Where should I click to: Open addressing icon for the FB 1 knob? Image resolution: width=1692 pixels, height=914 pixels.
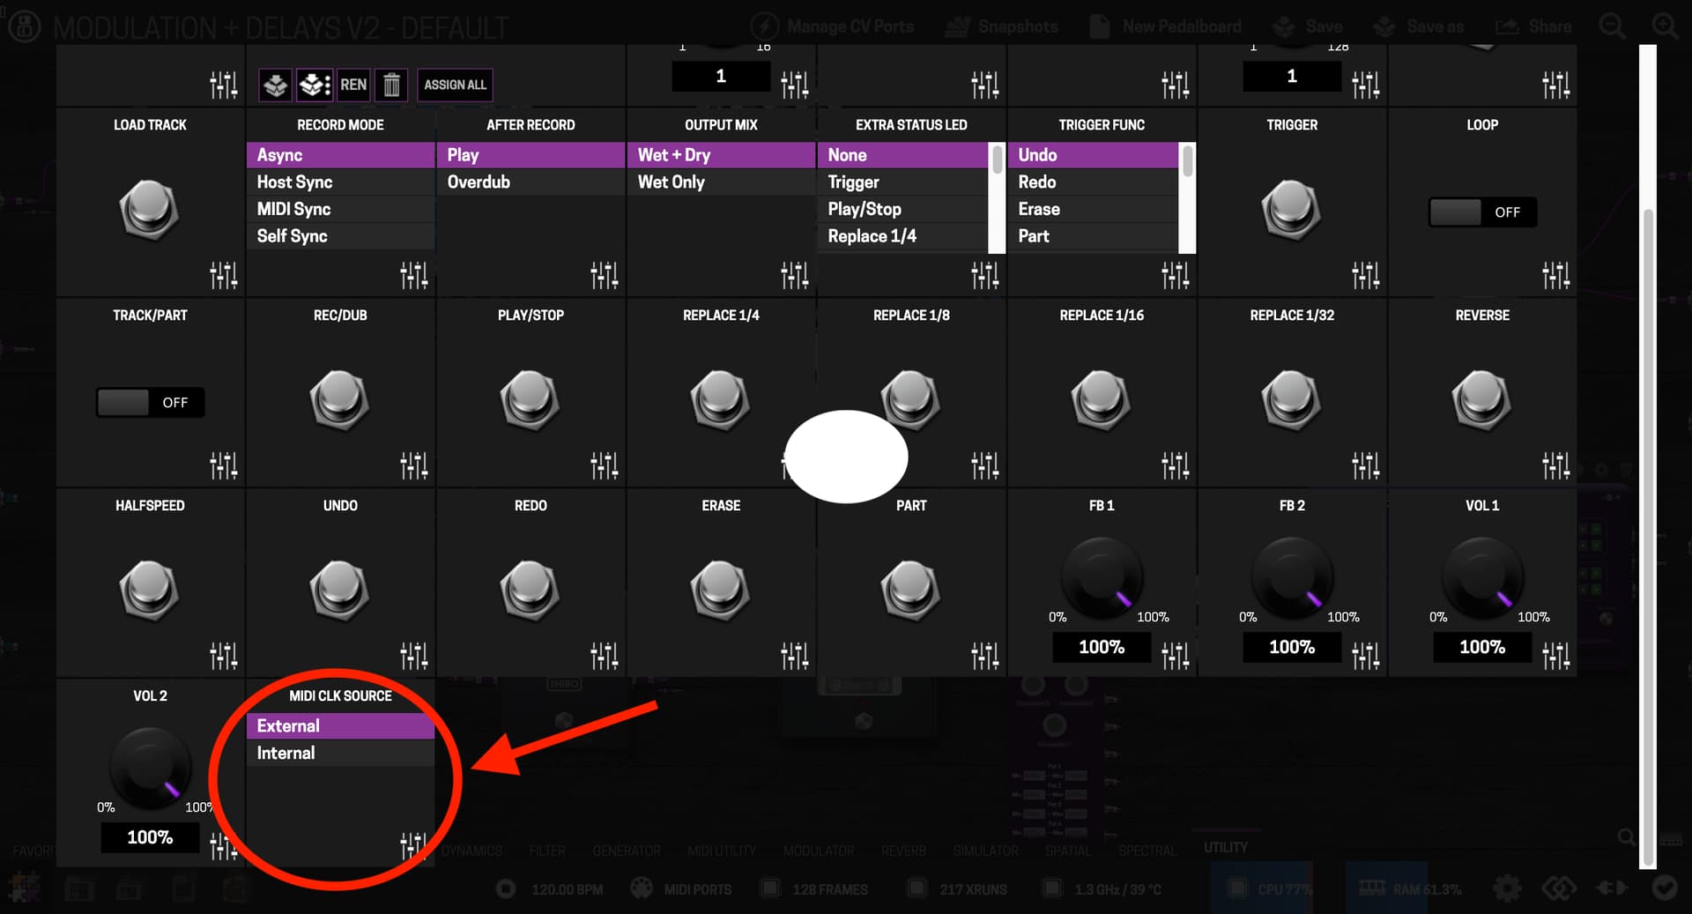(1175, 656)
